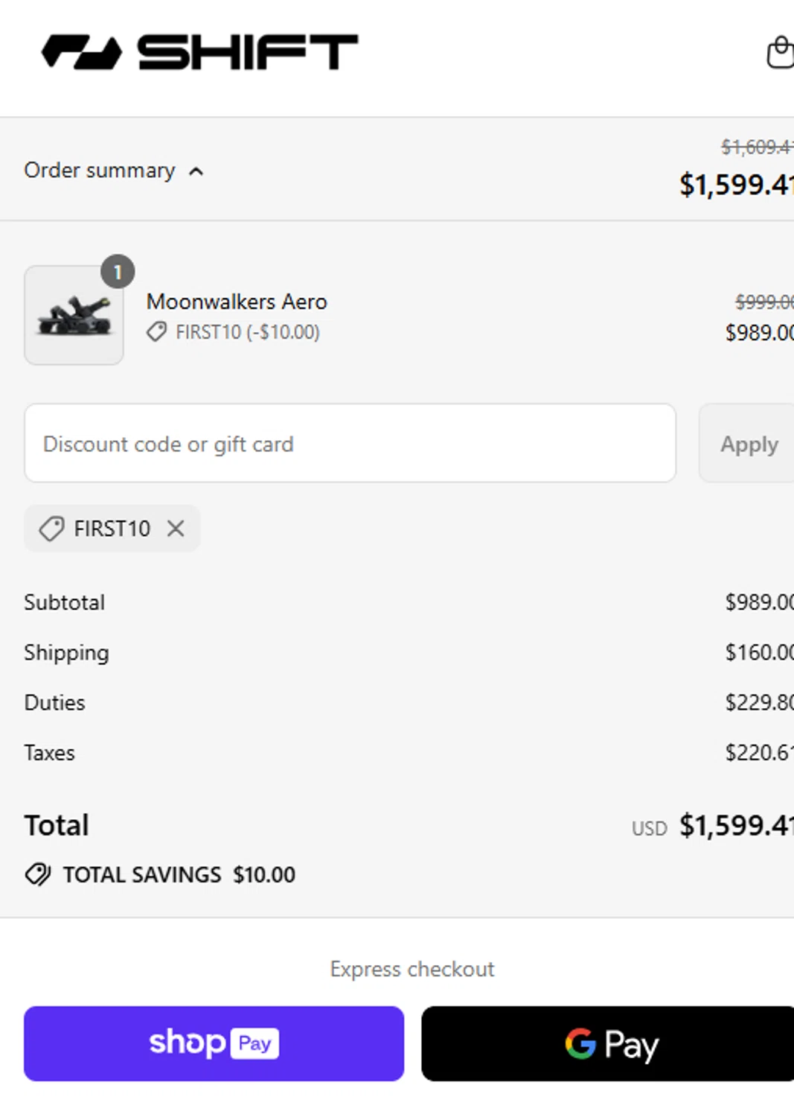The height and width of the screenshot is (1117, 794).
Task: Open the Moonwalkers Aero product thumbnail
Action: click(x=74, y=315)
